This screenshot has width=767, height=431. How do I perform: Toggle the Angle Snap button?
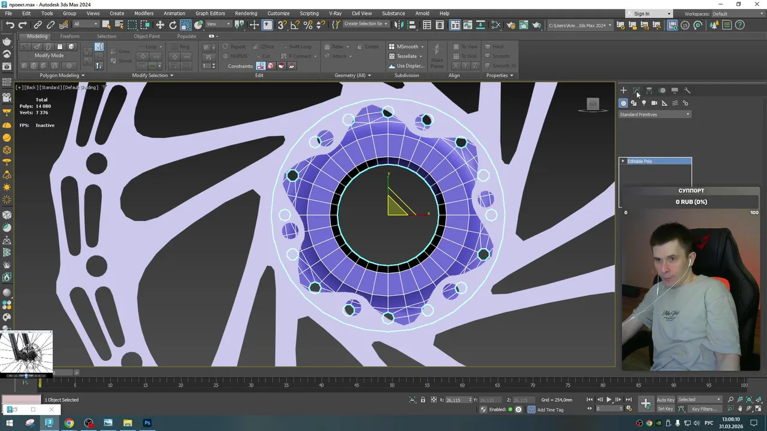[295, 25]
